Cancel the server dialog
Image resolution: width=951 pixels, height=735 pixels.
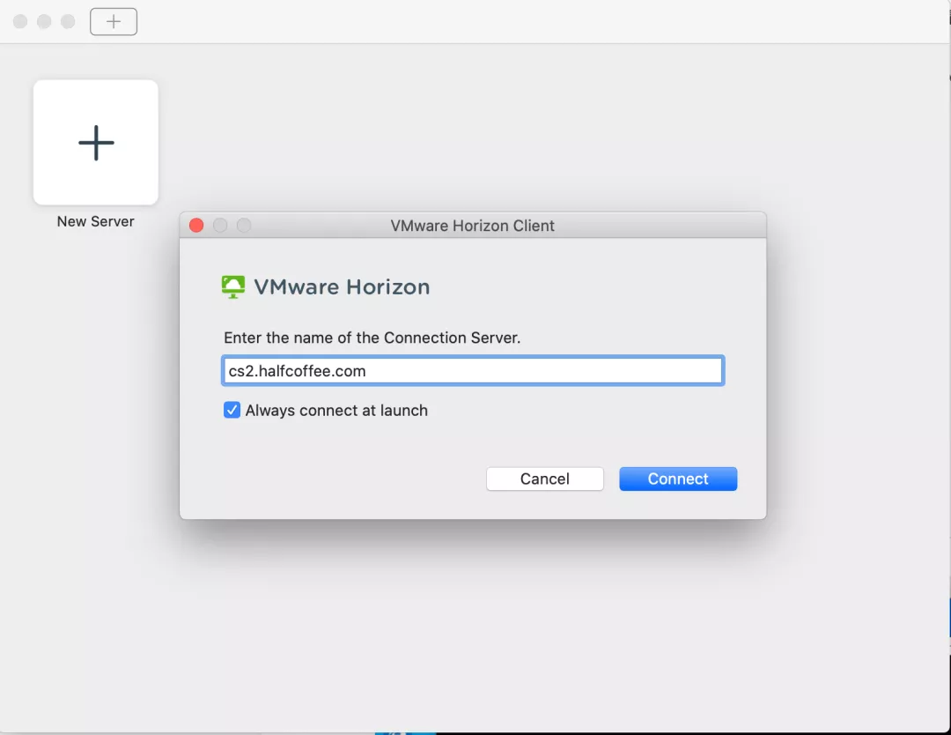click(545, 479)
